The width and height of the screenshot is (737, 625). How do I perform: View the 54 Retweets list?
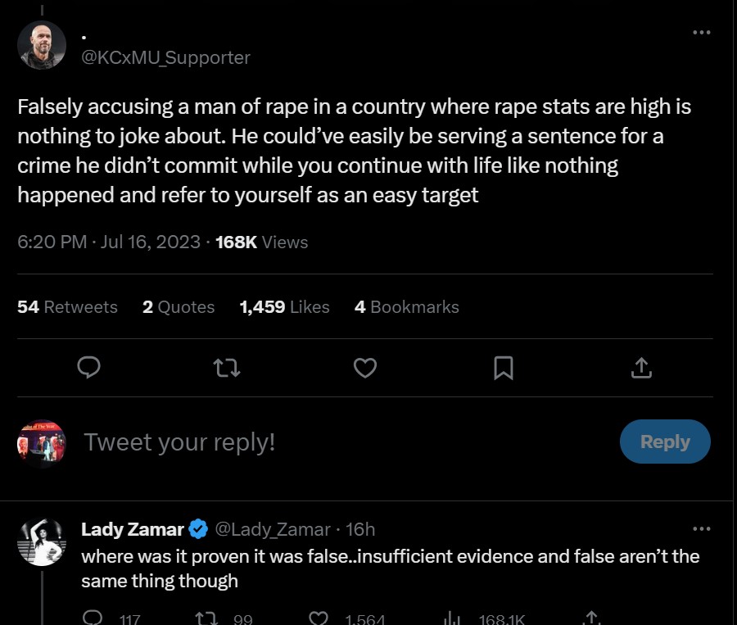click(x=67, y=307)
